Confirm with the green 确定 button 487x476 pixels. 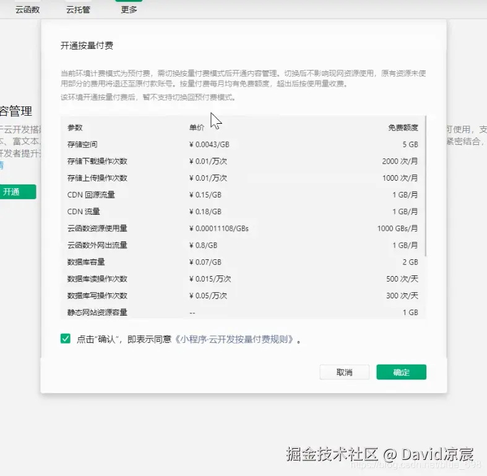(x=401, y=372)
